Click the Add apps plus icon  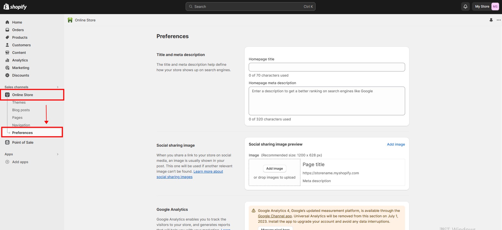7,162
